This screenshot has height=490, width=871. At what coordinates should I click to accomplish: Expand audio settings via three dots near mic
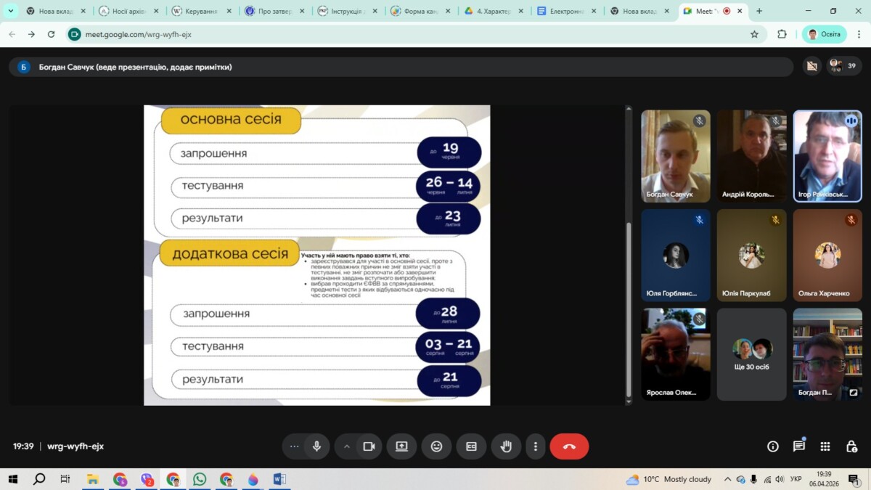[x=294, y=446]
